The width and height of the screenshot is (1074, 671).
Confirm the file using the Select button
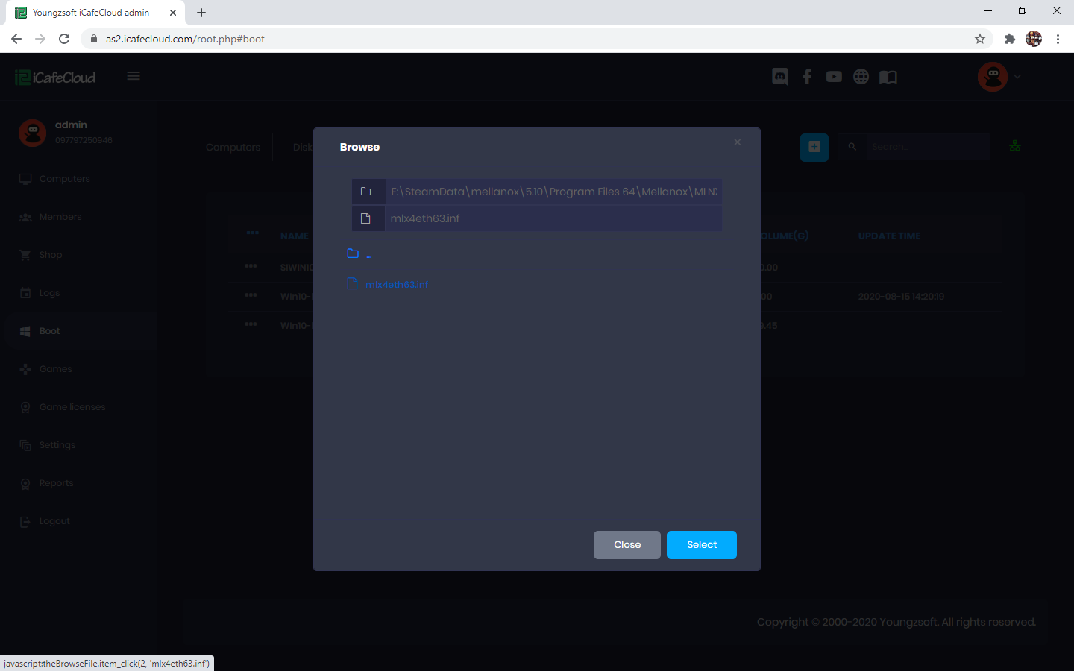coord(701,545)
